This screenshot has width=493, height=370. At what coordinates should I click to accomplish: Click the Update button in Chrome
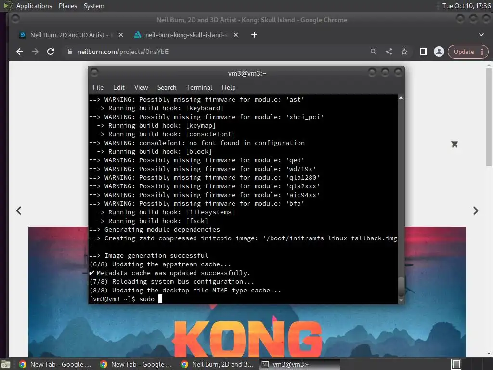point(464,52)
